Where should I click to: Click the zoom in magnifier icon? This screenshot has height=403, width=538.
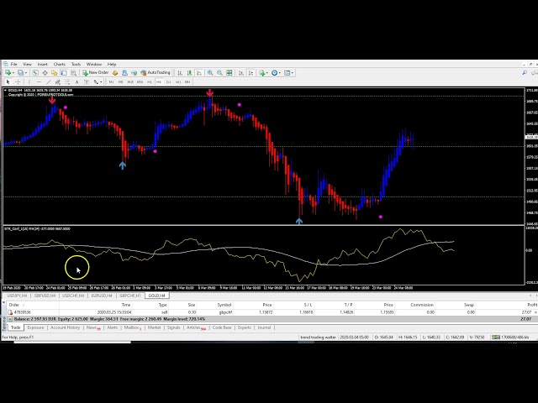pos(209,73)
